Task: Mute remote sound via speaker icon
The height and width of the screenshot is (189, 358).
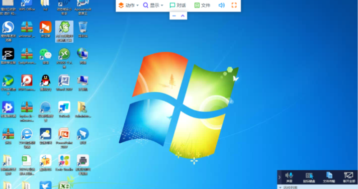Action: coord(221,5)
